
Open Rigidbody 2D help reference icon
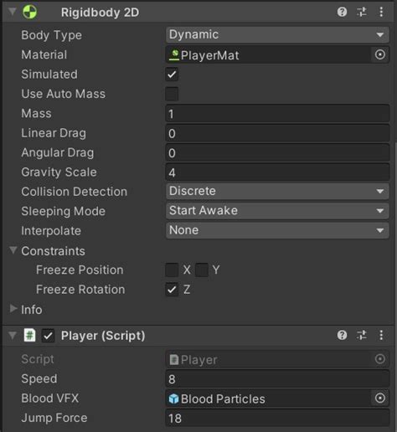click(342, 12)
